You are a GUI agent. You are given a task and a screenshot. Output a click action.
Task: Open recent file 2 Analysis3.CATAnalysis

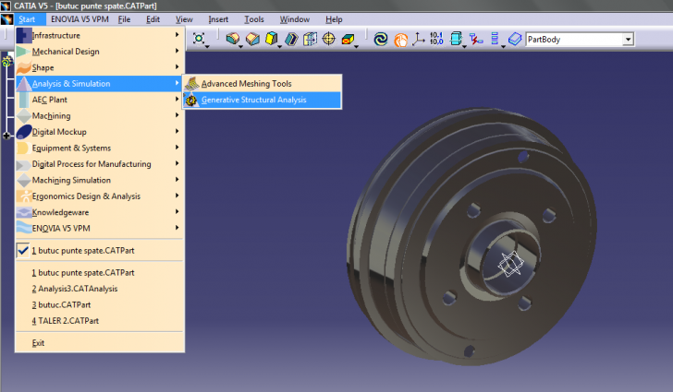[x=100, y=289]
